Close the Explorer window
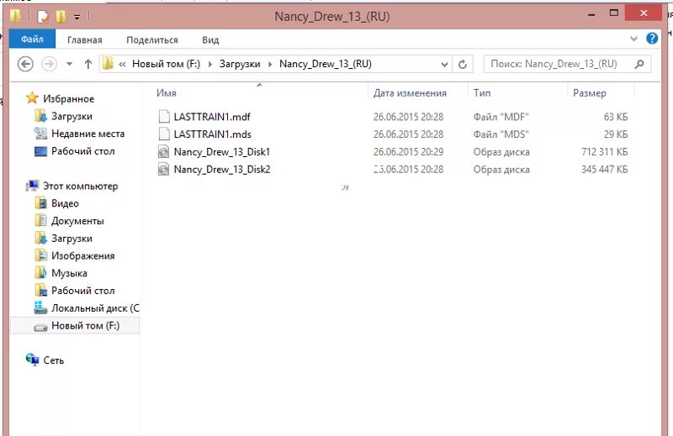Image resolution: width=673 pixels, height=436 pixels. click(644, 13)
